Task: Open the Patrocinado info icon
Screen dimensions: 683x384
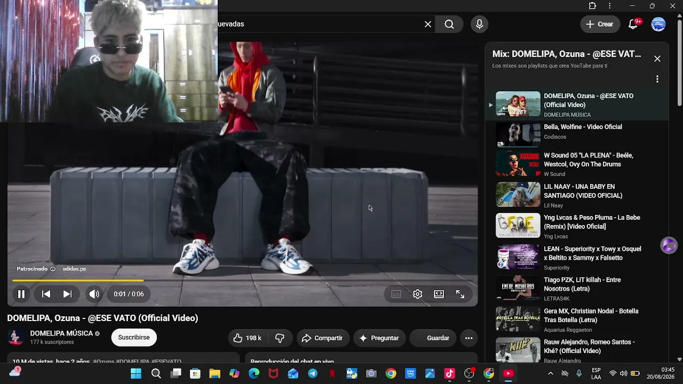Action: [x=52, y=269]
